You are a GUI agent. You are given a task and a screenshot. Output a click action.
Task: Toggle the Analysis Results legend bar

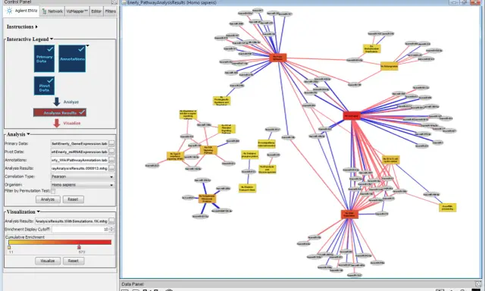(60, 113)
